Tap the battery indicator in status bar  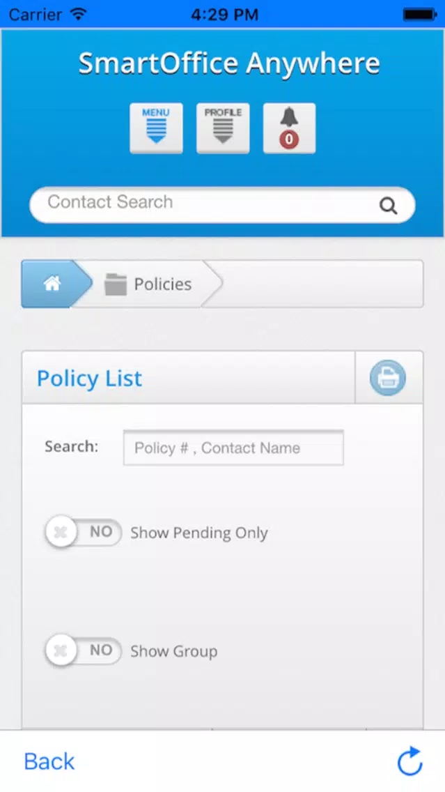coord(419,14)
